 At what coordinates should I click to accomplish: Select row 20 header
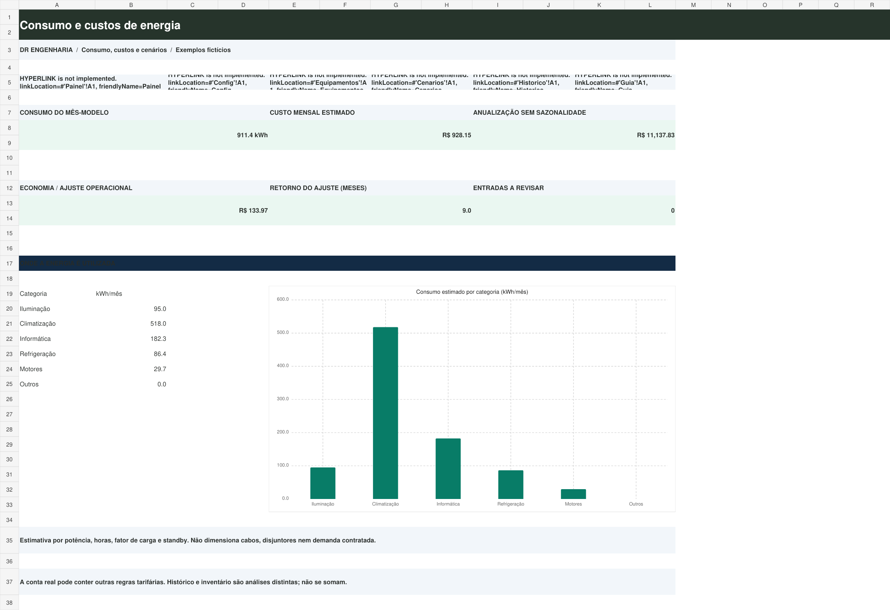pyautogui.click(x=9, y=309)
